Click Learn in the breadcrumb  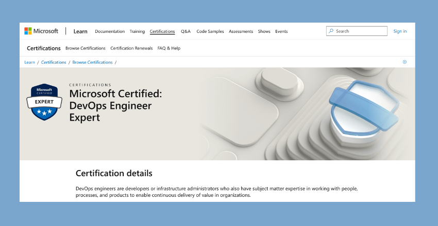[x=29, y=62]
